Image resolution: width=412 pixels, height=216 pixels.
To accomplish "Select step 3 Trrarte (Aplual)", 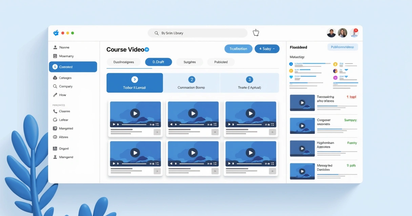I will point(249,83).
